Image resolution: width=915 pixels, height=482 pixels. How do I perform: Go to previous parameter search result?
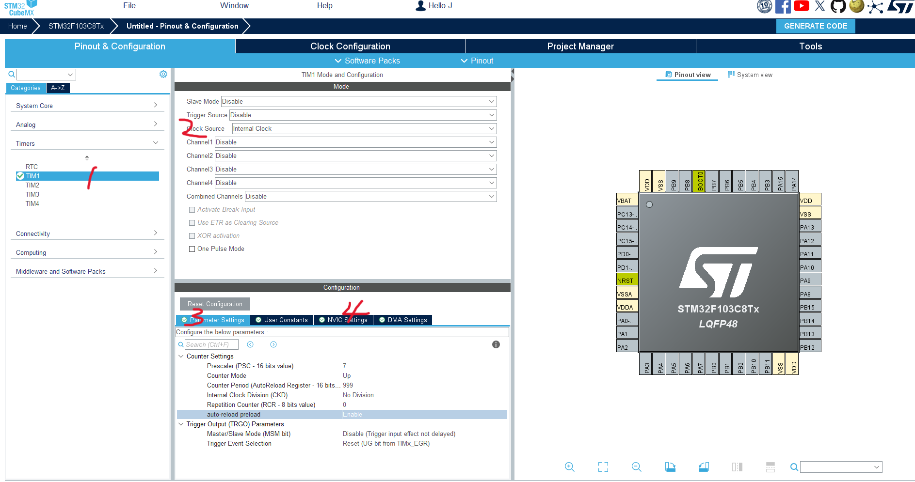point(250,344)
